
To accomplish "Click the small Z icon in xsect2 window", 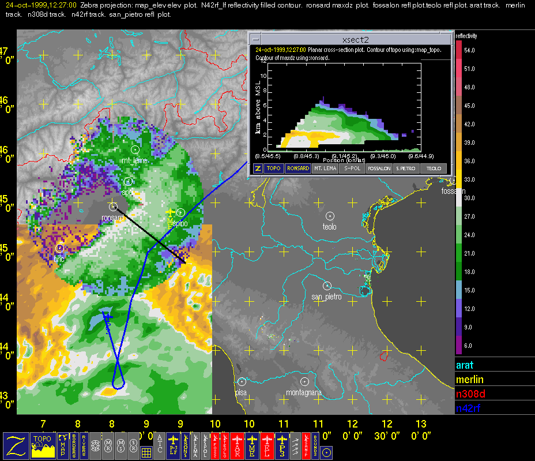I will [258, 168].
